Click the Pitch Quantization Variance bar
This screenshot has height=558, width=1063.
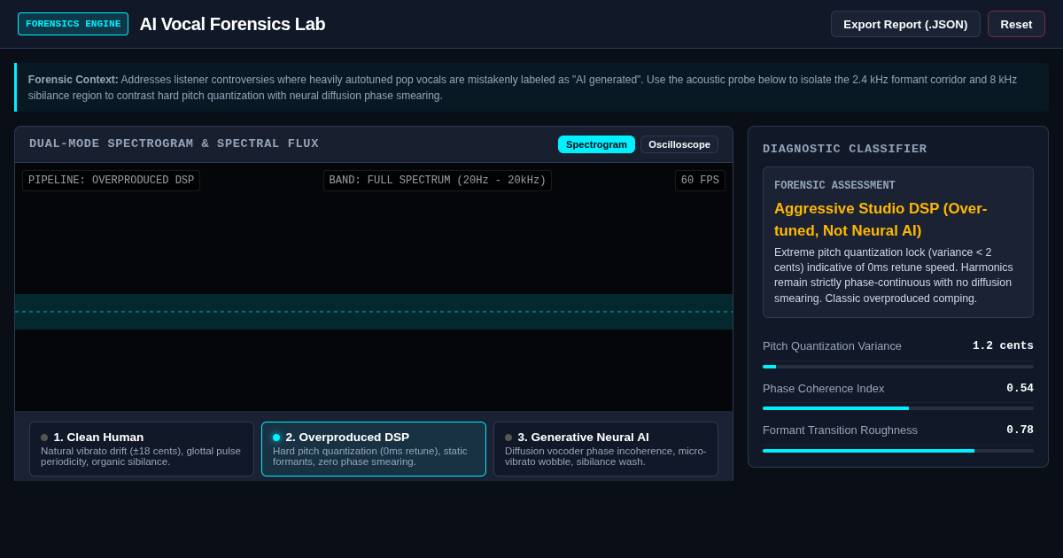(898, 367)
